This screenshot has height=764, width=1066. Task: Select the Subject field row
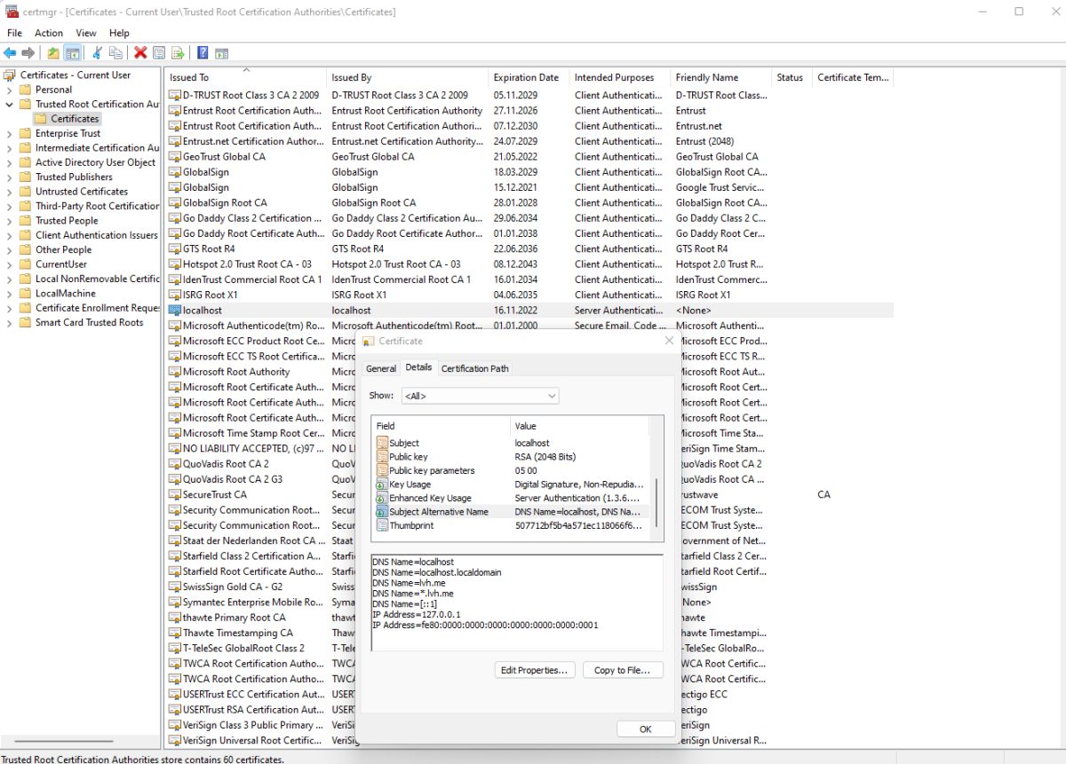click(512, 443)
